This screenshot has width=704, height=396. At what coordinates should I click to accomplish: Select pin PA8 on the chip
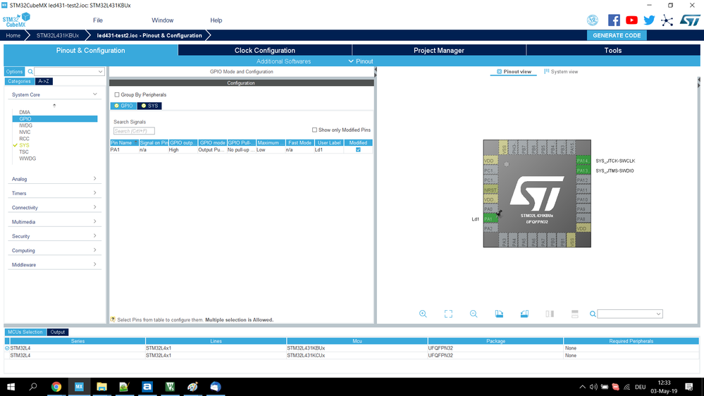click(x=583, y=219)
